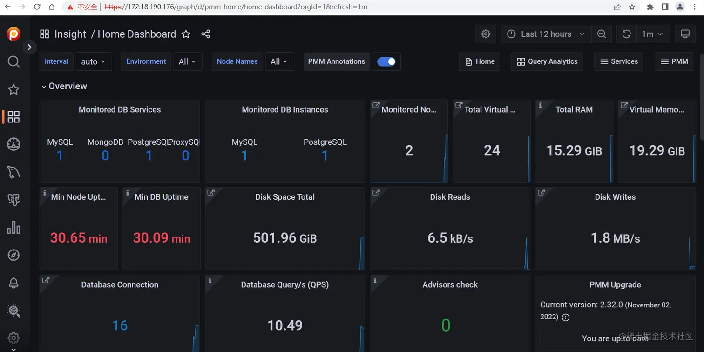Open the Node Names All dropdown
This screenshot has width=704, height=352.
279,61
